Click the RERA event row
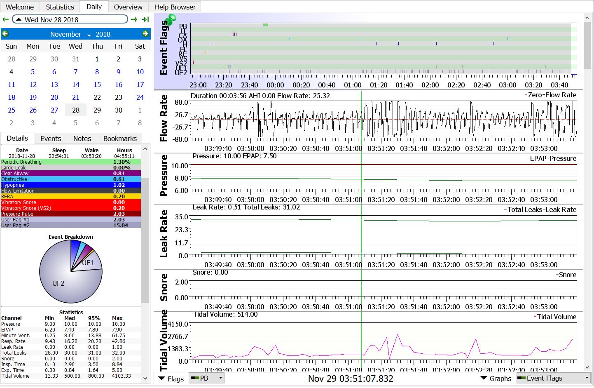This screenshot has height=388, width=594. coord(71,197)
